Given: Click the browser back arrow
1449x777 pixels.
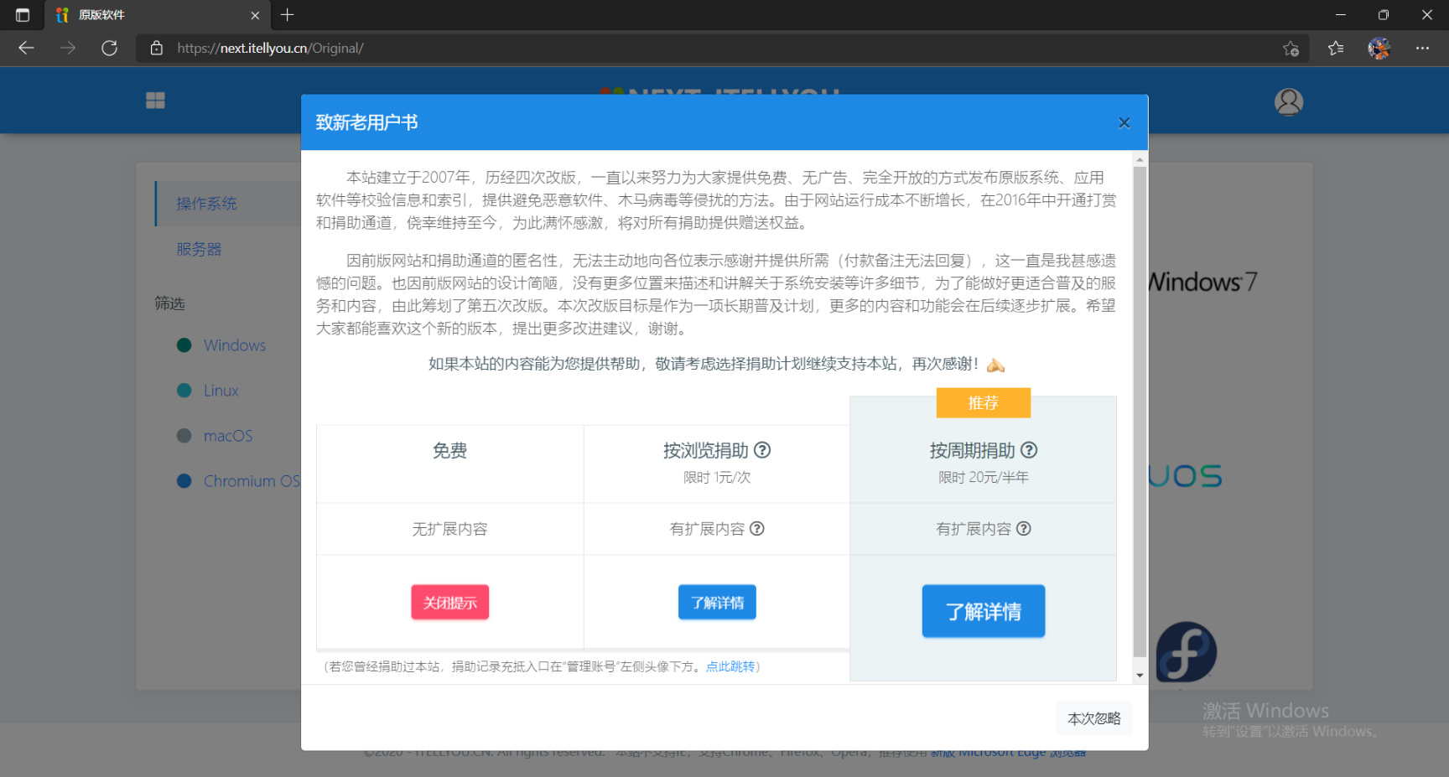Looking at the screenshot, I should coord(26,48).
